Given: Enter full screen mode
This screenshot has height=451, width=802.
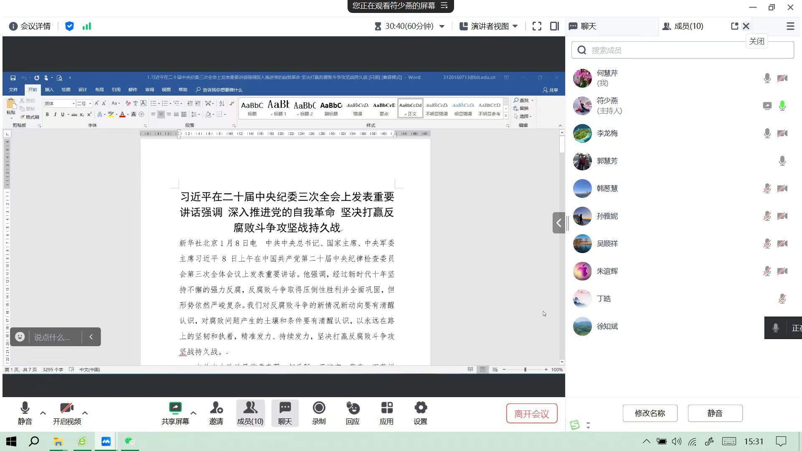Looking at the screenshot, I should (537, 26).
